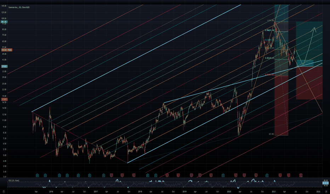This screenshot has height=194, width=330.
Task: Open the only teal earnings marker in 2017
Action: click(103, 175)
